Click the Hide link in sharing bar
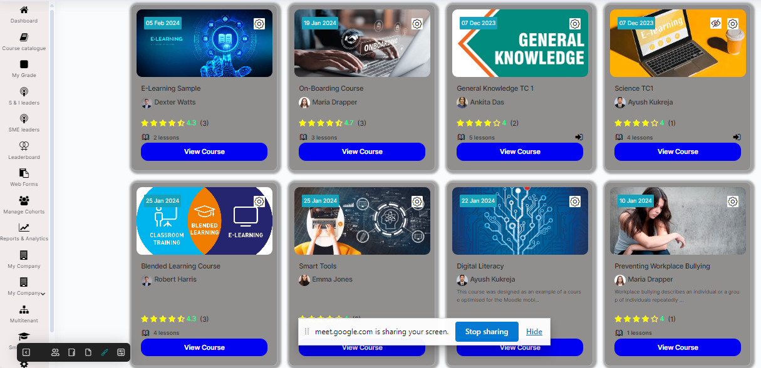This screenshot has height=368, width=761. click(x=534, y=332)
